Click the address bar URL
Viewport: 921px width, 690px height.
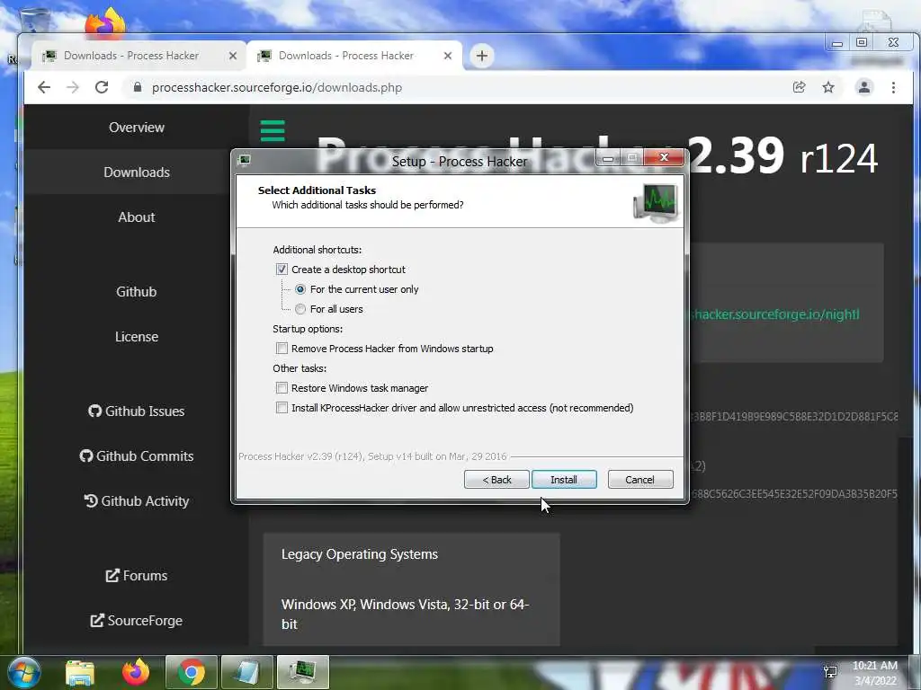point(277,87)
